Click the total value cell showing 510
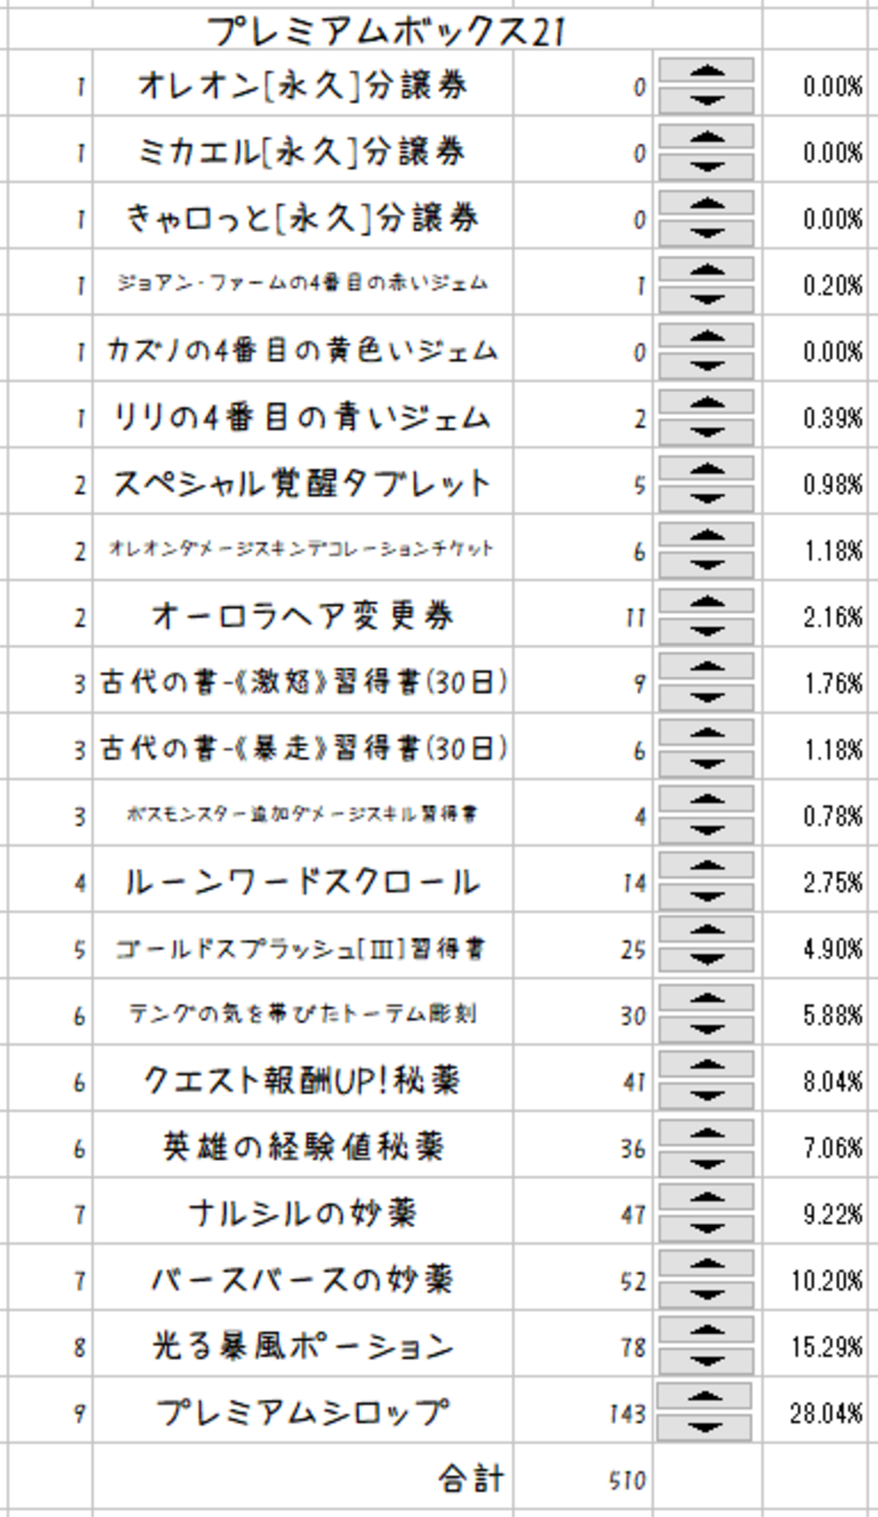This screenshot has width=878, height=1517. 583,1478
